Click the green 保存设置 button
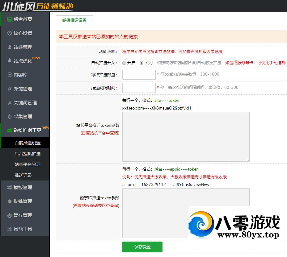This screenshot has height=257, width=287. (142, 247)
